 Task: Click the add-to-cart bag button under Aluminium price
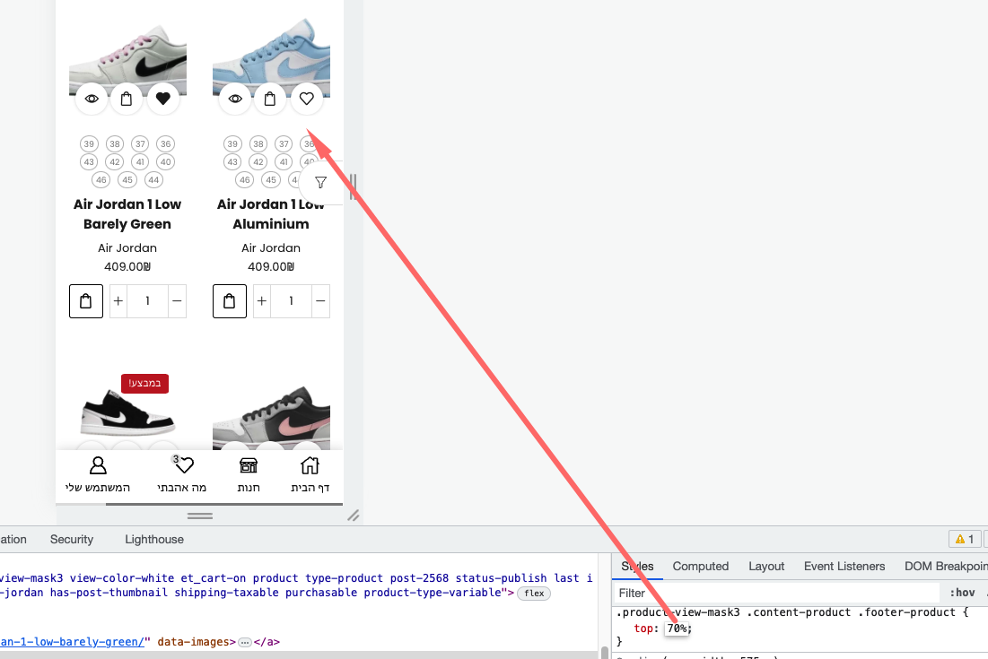pos(230,301)
